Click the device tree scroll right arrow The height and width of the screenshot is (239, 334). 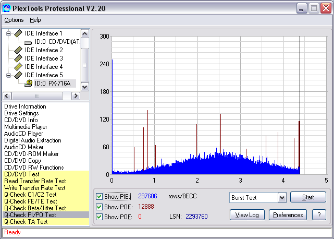pos(76,96)
